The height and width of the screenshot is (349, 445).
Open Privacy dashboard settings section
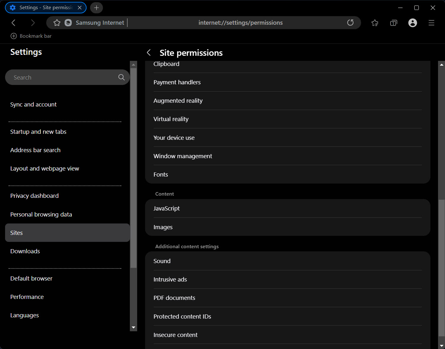[x=34, y=196]
